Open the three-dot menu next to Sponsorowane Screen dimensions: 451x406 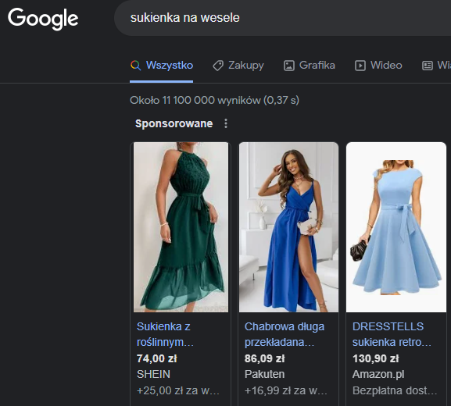click(226, 123)
